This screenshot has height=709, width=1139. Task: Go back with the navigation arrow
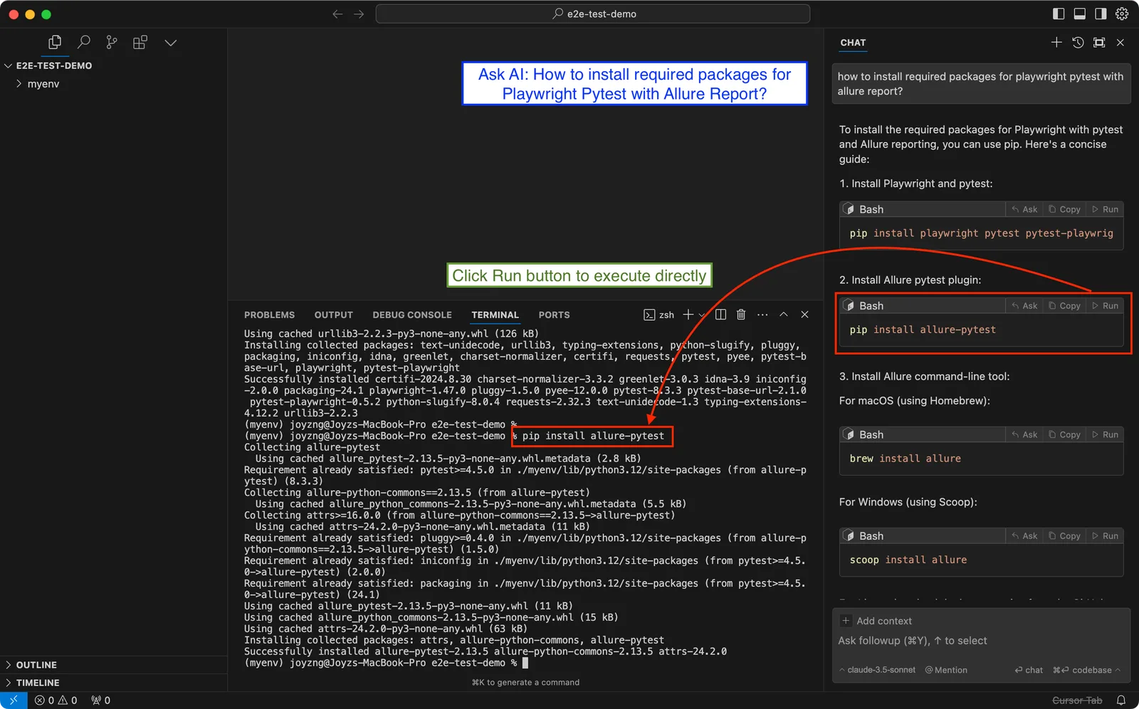pyautogui.click(x=337, y=14)
